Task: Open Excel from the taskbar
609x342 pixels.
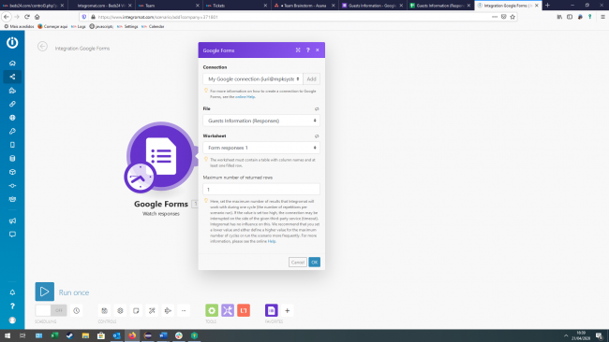Action: tap(54, 335)
